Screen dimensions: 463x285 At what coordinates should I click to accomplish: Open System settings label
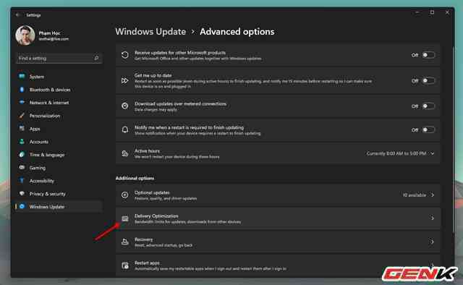37,77
